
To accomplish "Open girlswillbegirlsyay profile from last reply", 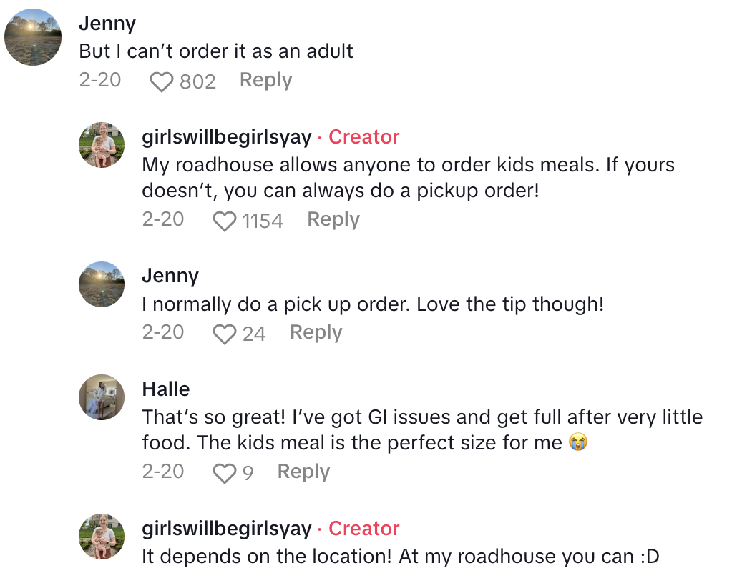I will 227,529.
